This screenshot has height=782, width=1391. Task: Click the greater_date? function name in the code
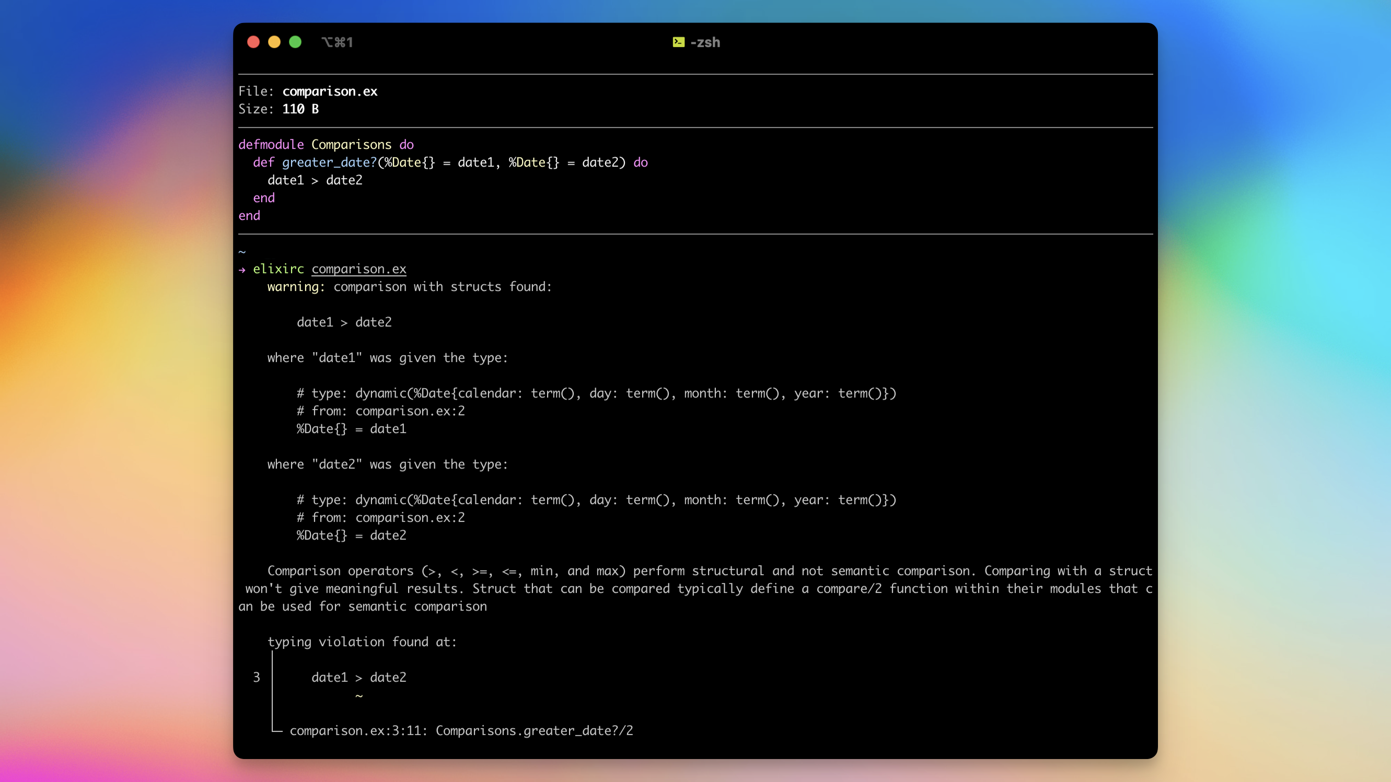coord(329,162)
